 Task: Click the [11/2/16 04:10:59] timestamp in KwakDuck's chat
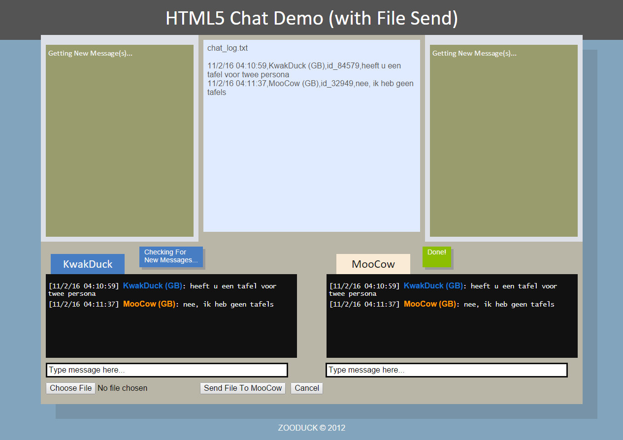(x=84, y=286)
